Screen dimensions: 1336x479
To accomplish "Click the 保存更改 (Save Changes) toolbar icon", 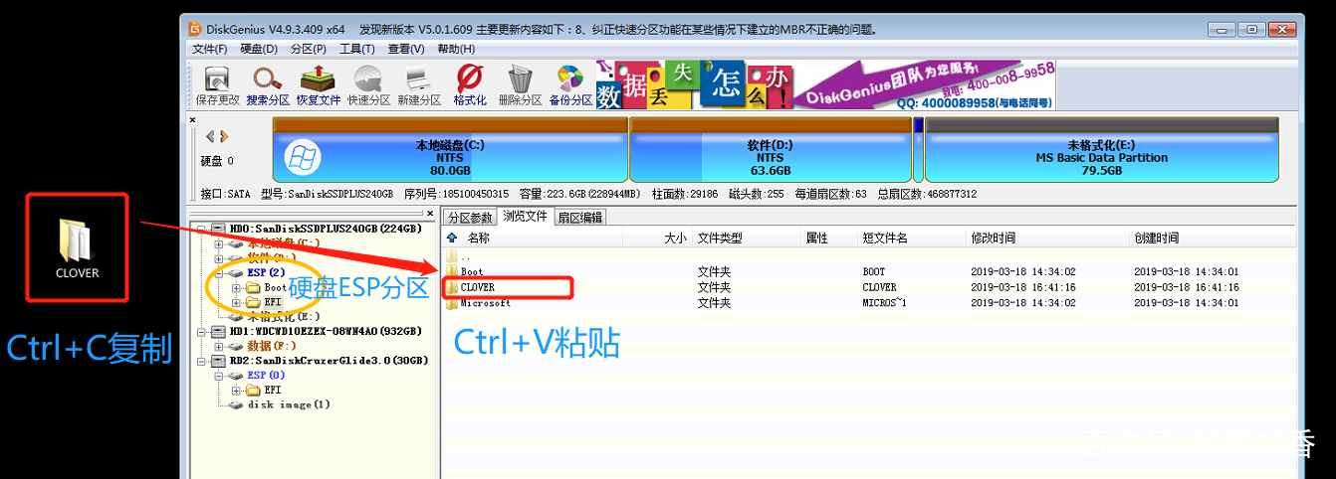I will click(217, 85).
